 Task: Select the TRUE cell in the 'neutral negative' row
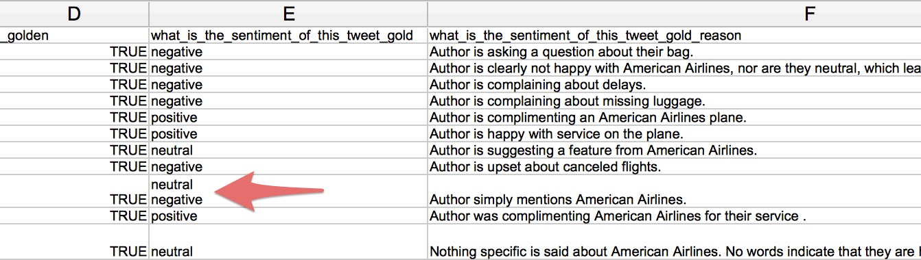pyautogui.click(x=74, y=192)
